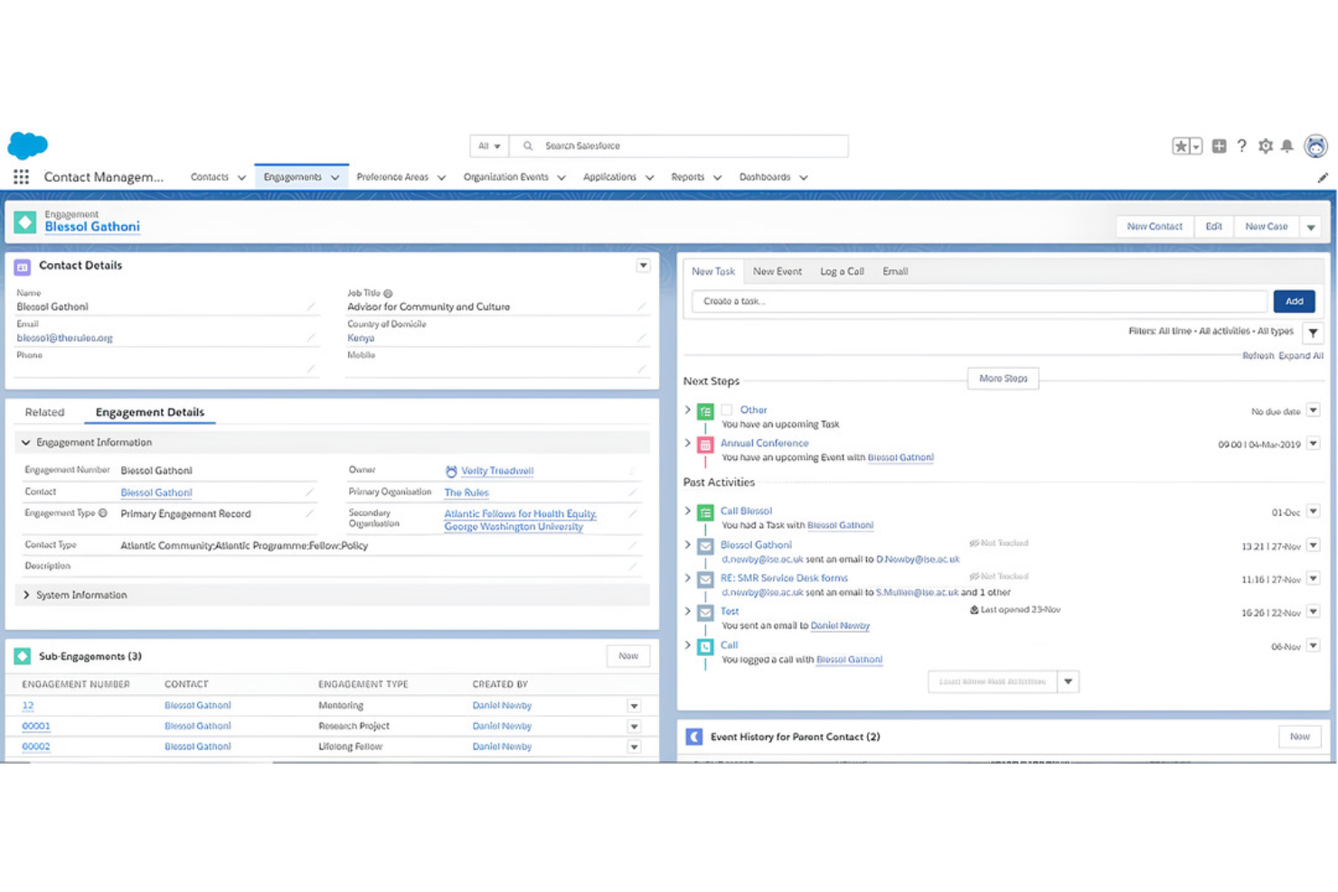Click the Help question mark icon

coord(1241,146)
